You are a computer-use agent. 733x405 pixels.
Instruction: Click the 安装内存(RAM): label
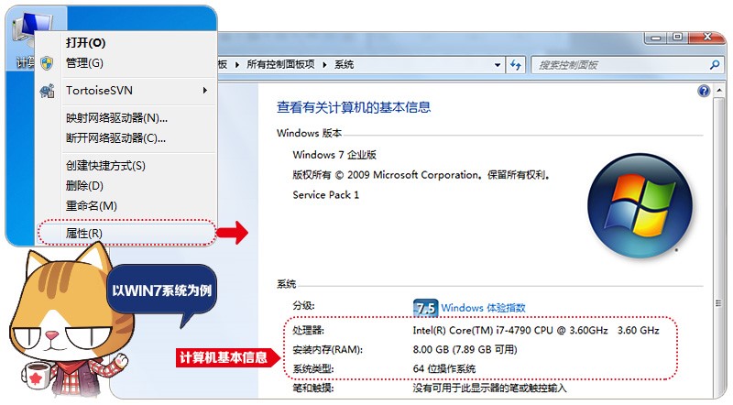tap(327, 349)
